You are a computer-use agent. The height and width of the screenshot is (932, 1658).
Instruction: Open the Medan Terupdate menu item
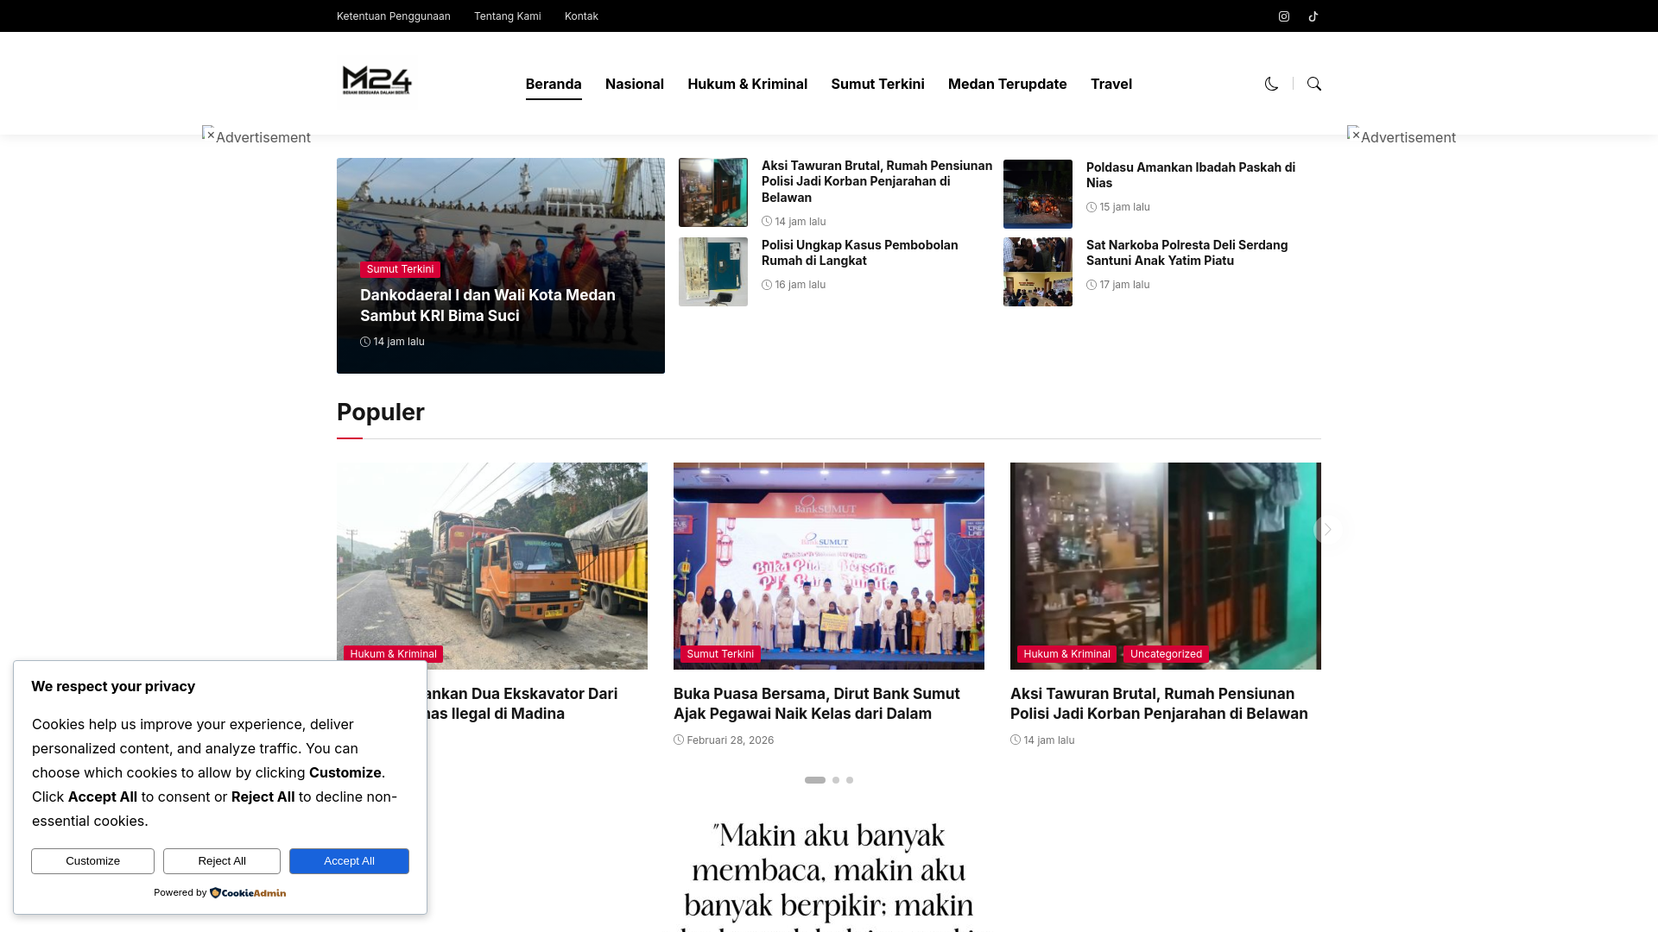pyautogui.click(x=1008, y=84)
